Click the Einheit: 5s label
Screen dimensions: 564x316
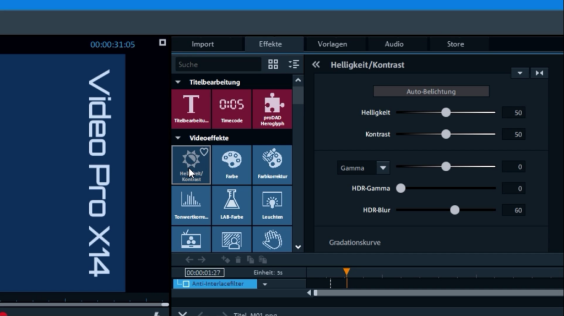[268, 273]
